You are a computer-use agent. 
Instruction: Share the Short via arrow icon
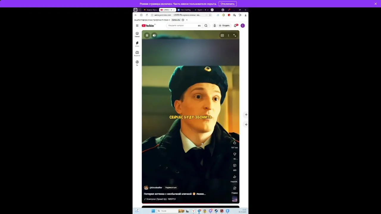coord(235,177)
